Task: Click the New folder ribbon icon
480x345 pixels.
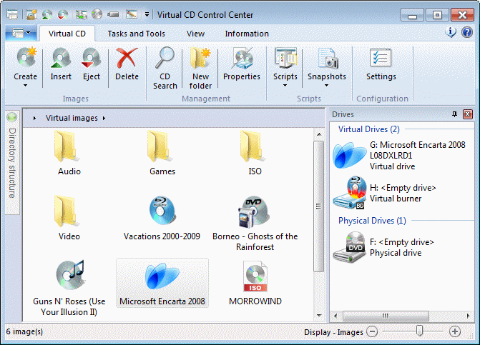Action: 200,57
